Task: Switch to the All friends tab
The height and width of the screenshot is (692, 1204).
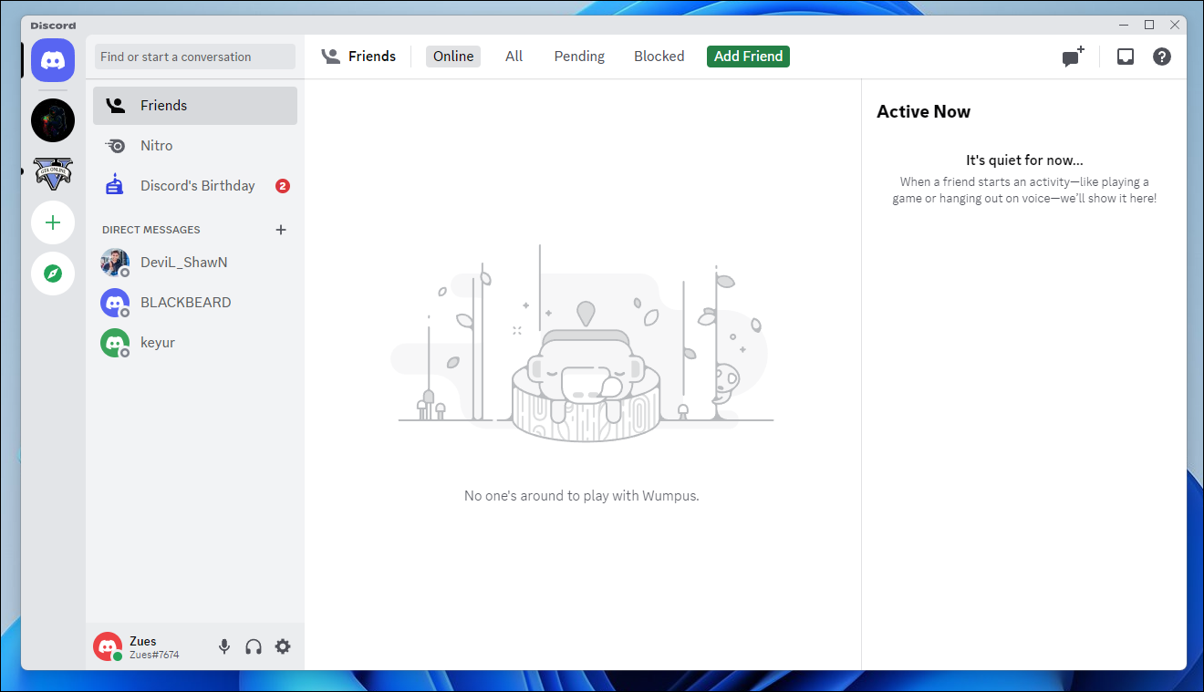Action: point(514,57)
